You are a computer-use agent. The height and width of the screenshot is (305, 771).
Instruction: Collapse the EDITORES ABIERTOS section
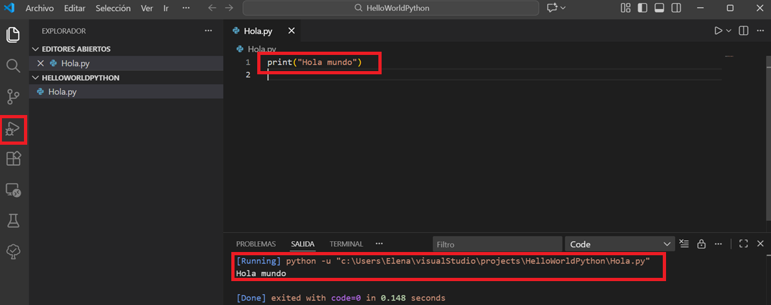(35, 49)
